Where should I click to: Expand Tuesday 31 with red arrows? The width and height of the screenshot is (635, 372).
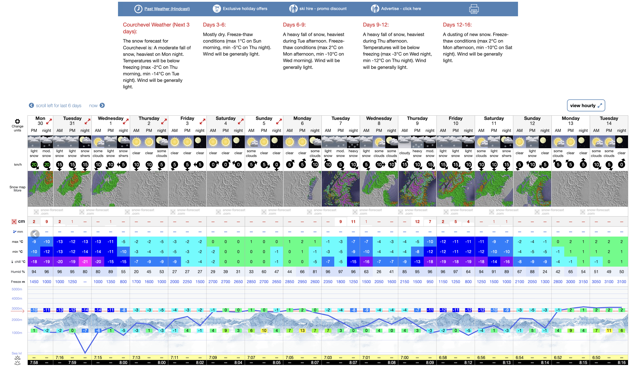click(87, 121)
